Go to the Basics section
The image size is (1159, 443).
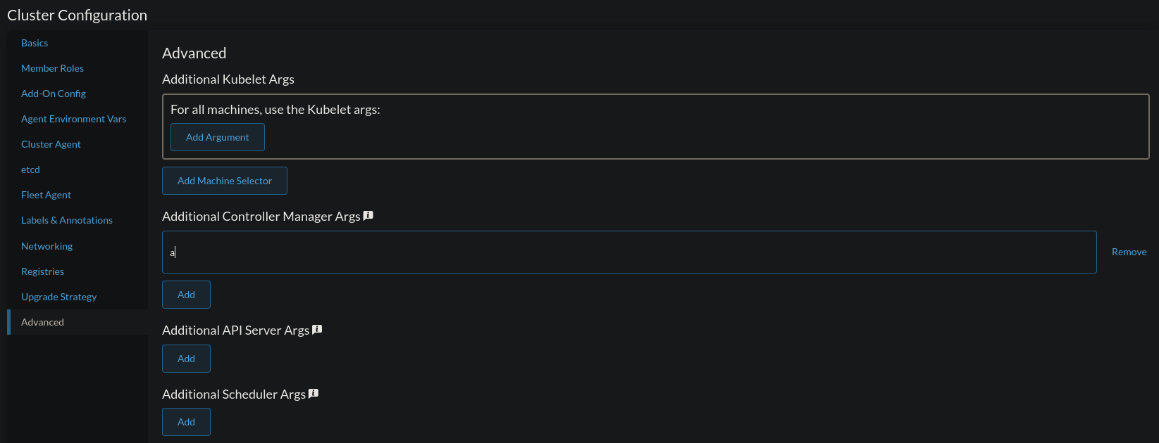click(x=34, y=42)
